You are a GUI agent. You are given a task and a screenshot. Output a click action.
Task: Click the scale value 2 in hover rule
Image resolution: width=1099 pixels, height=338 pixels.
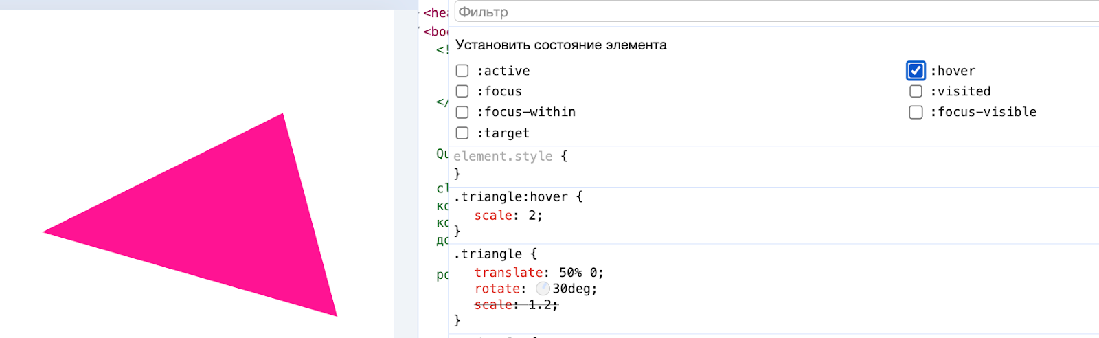point(532,216)
